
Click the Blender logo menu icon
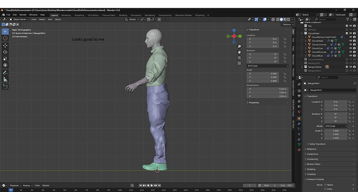tap(3, 15)
